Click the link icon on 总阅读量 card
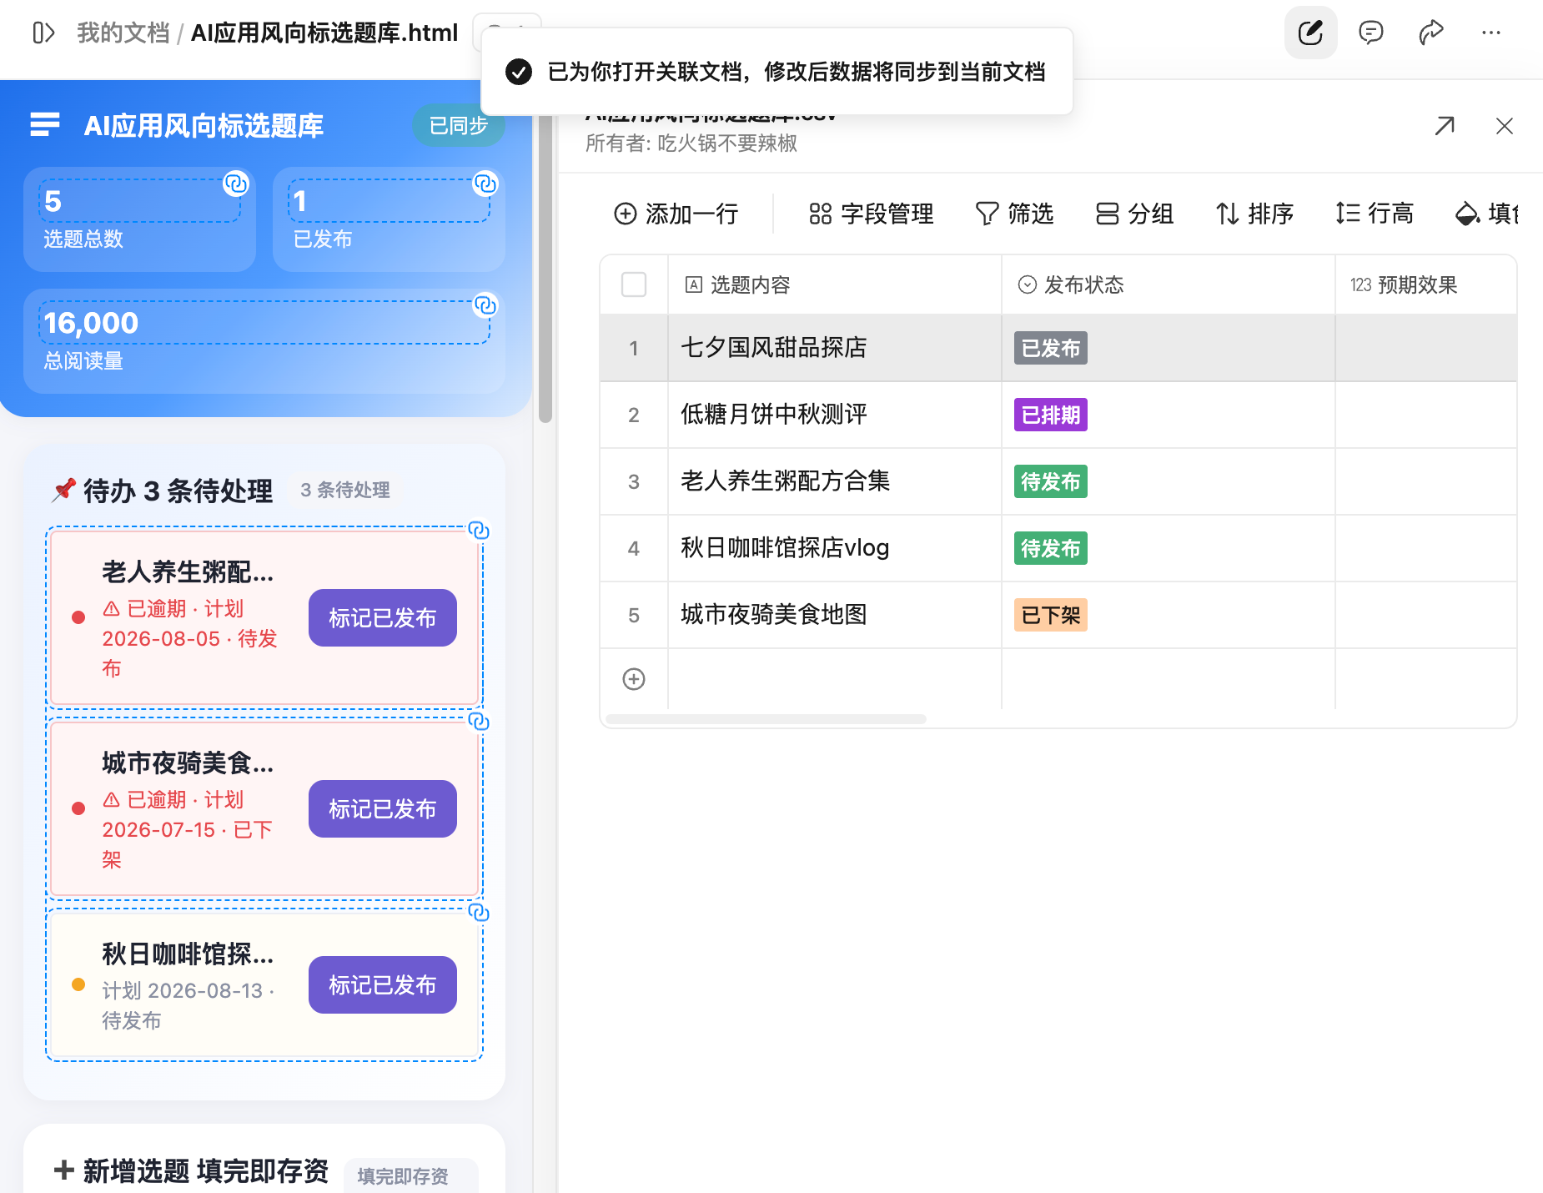The image size is (1543, 1193). [485, 305]
